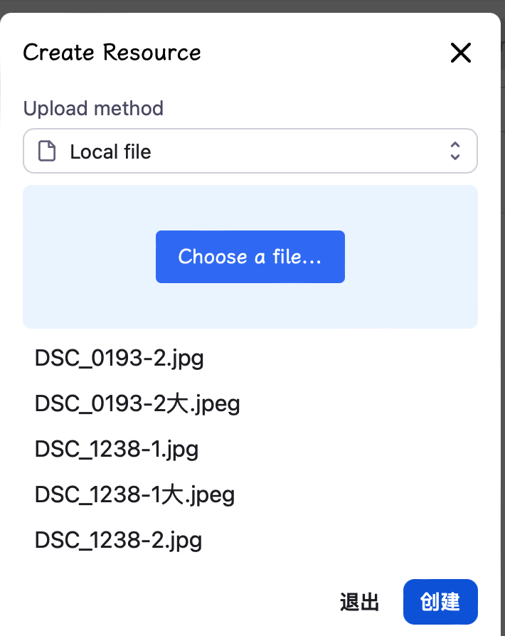Screen dimensions: 505x636
Task: Click 退出 to exit the dialog
Action: click(x=361, y=602)
